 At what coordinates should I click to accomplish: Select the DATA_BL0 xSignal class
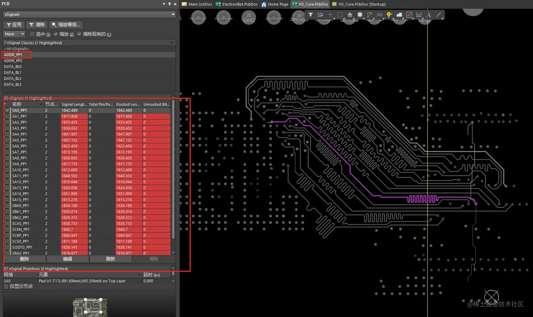[x=89, y=67]
